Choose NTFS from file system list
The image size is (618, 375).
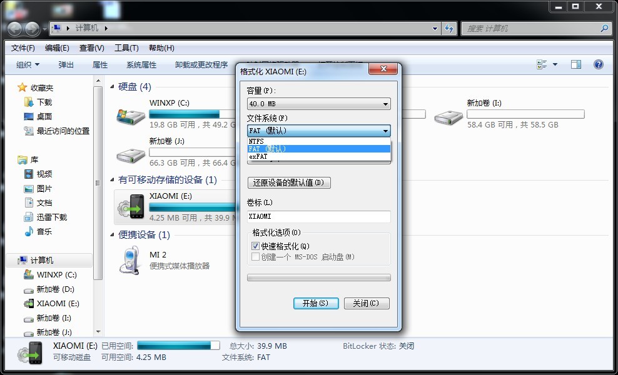pos(319,141)
